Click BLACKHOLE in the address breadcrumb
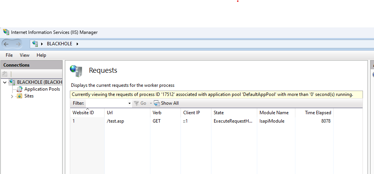 60,44
